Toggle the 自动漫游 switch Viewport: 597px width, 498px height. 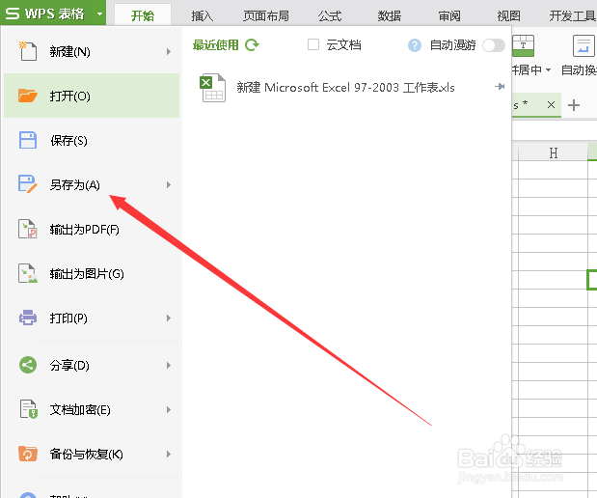tap(494, 45)
